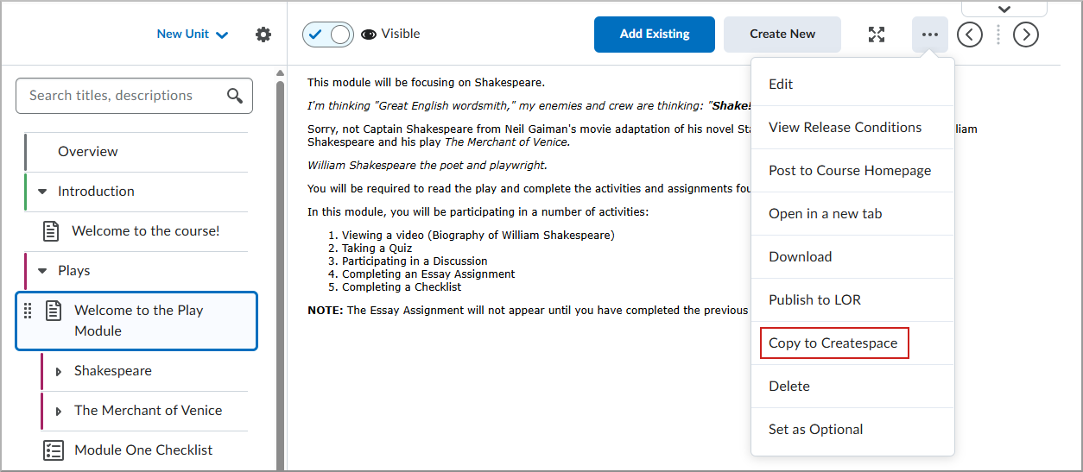Image resolution: width=1083 pixels, height=472 pixels.
Task: Choose View Release Conditions
Action: pyautogui.click(x=852, y=127)
